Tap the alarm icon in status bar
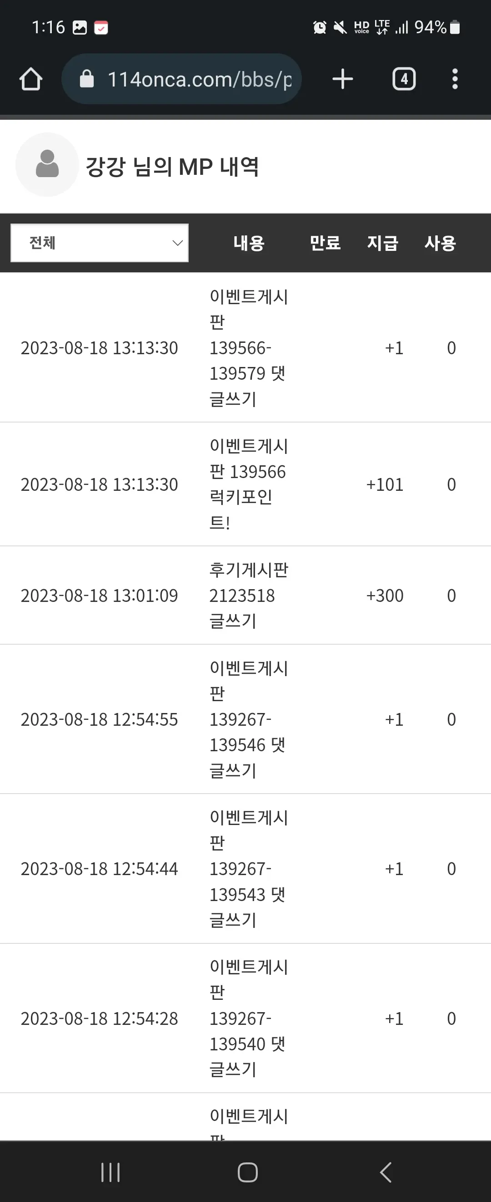The width and height of the screenshot is (491, 1202). pyautogui.click(x=320, y=27)
